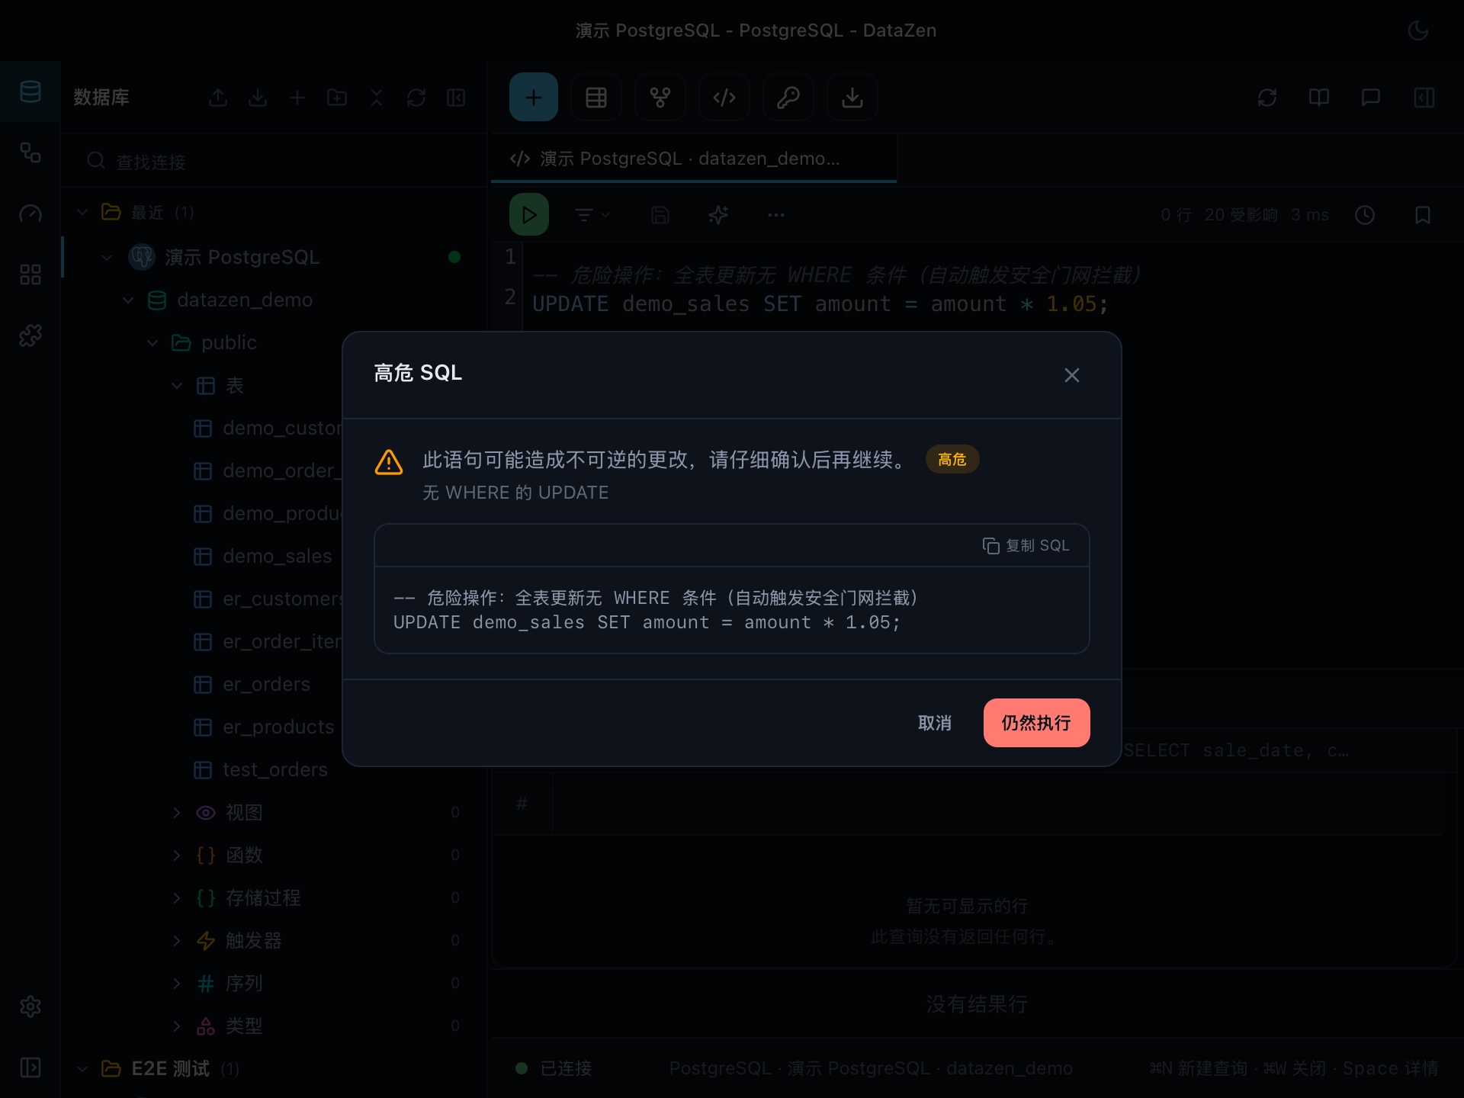Run the query with green play button

click(529, 215)
